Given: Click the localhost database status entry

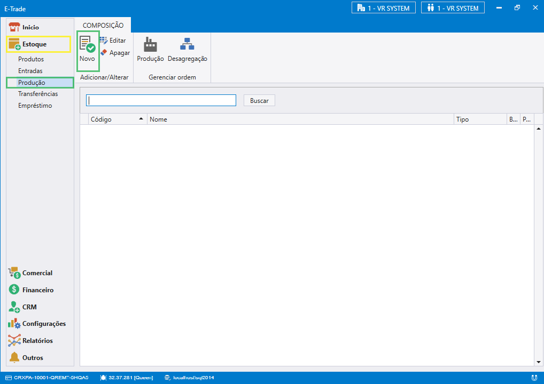Looking at the screenshot, I should click(189, 378).
